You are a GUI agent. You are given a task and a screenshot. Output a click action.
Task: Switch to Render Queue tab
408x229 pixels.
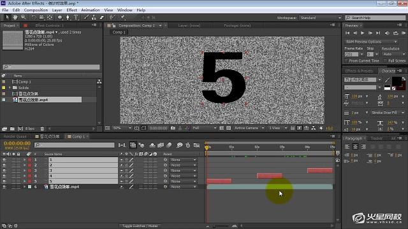(15, 136)
